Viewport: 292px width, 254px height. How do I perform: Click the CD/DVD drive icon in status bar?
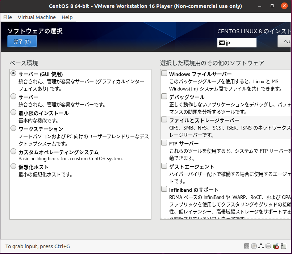click(x=254, y=246)
